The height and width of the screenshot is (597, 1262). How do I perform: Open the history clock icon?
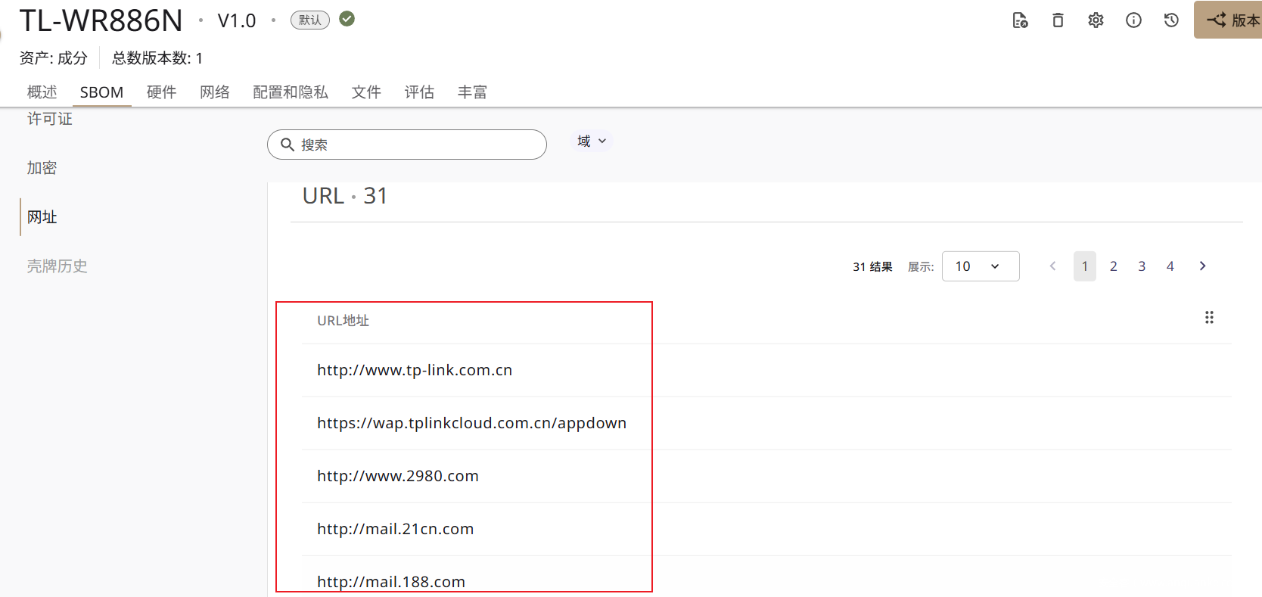1171,20
